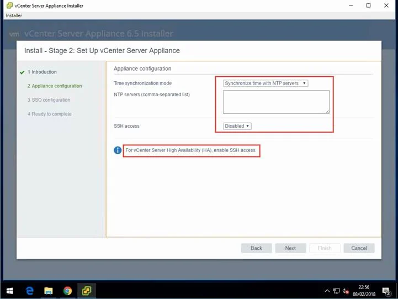Viewport: 398px width, 299px height.
Task: Select the 3 SSO configuration step
Action: pyautogui.click(x=49, y=100)
